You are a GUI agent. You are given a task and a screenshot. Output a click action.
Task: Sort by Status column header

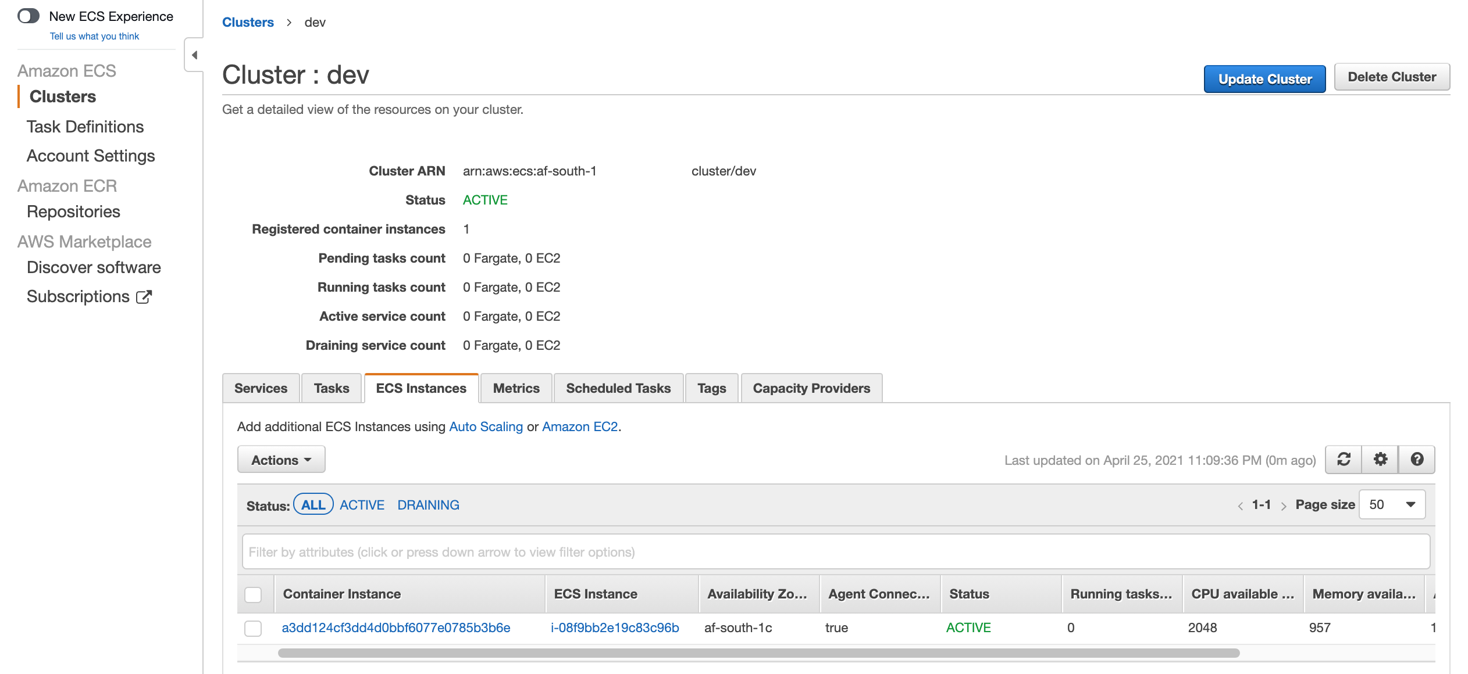(x=1001, y=594)
